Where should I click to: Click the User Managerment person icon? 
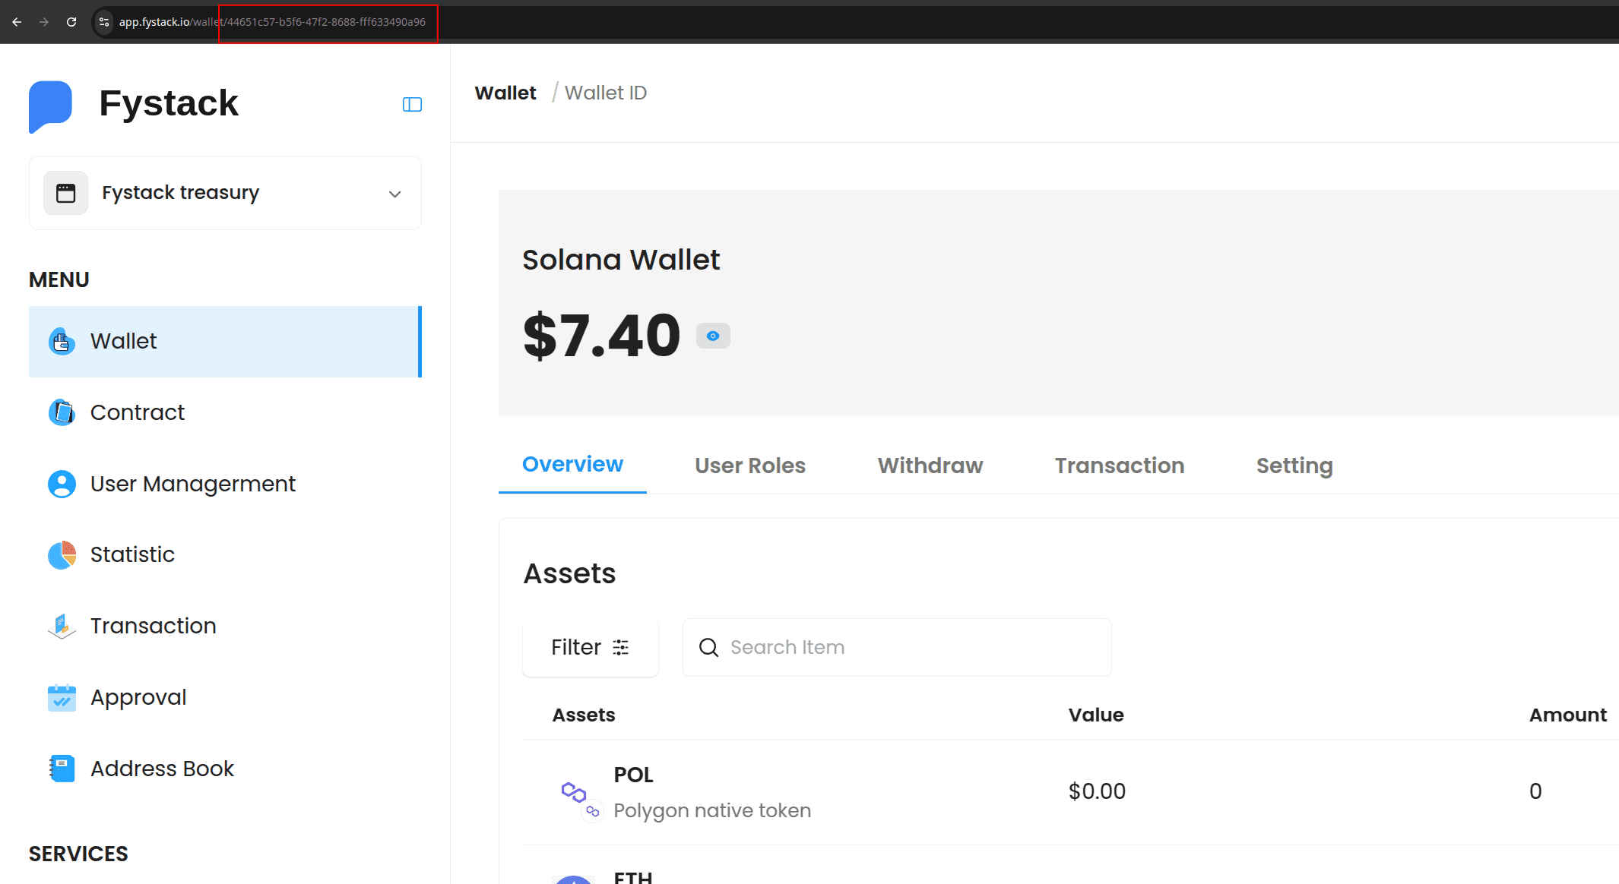tap(62, 484)
